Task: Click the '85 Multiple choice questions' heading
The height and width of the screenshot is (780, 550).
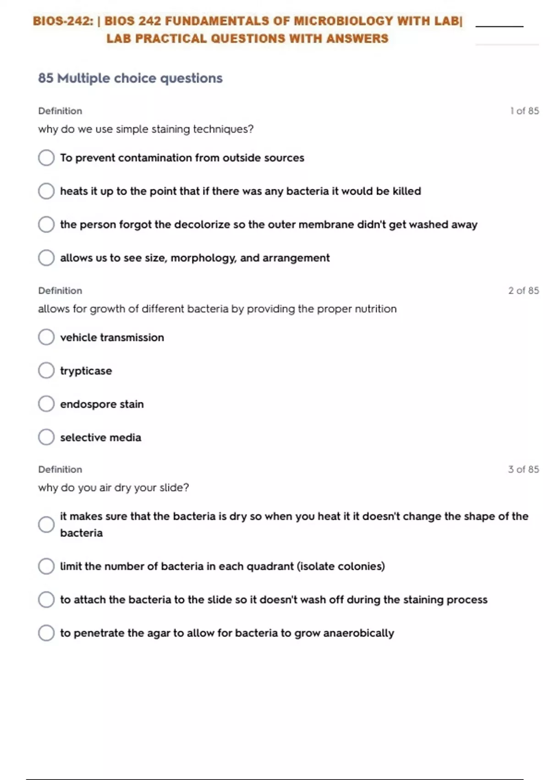Action: point(130,78)
